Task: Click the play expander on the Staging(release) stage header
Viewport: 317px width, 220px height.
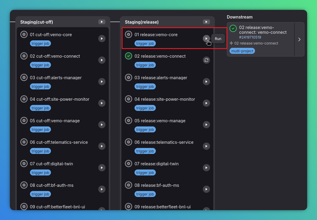Action: pyautogui.click(x=206, y=22)
